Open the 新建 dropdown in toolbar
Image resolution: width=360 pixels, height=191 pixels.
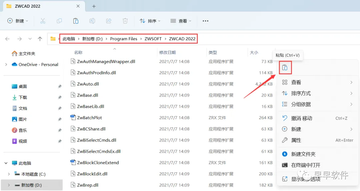tap(18, 21)
